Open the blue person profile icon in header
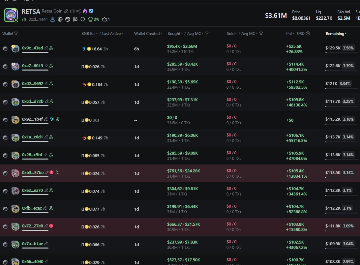Image resolution: width=360 pixels, height=265 pixels. [52, 19]
